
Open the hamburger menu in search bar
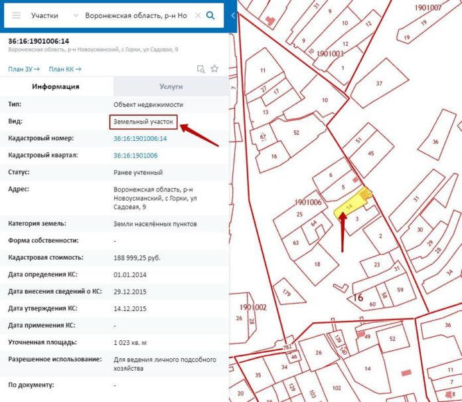point(17,15)
